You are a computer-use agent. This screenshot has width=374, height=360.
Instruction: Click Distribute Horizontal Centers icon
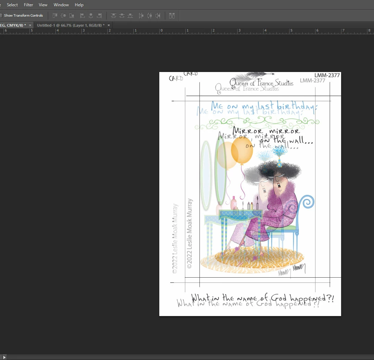[150, 16]
